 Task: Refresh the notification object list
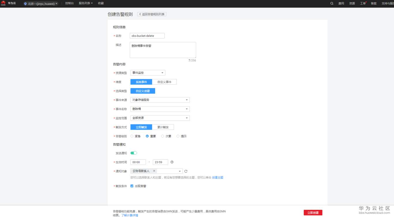186,171
